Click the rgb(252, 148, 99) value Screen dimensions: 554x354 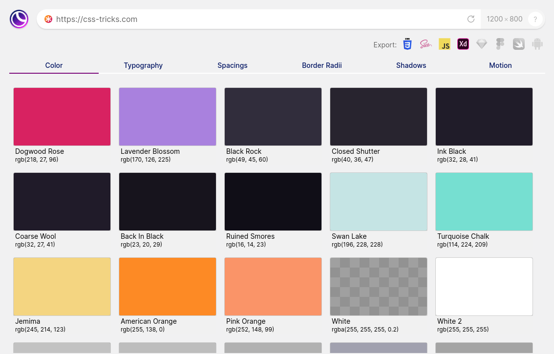(x=250, y=330)
